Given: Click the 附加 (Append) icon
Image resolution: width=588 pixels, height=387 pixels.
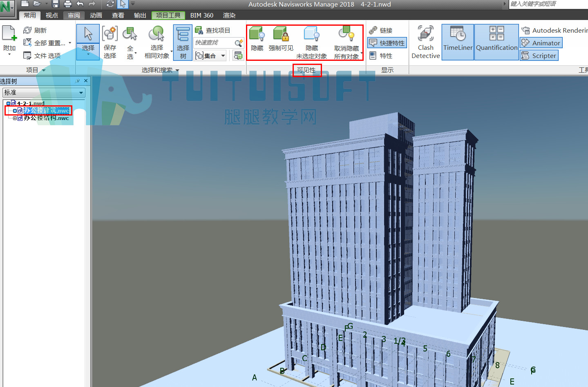Looking at the screenshot, I should pyautogui.click(x=9, y=33).
